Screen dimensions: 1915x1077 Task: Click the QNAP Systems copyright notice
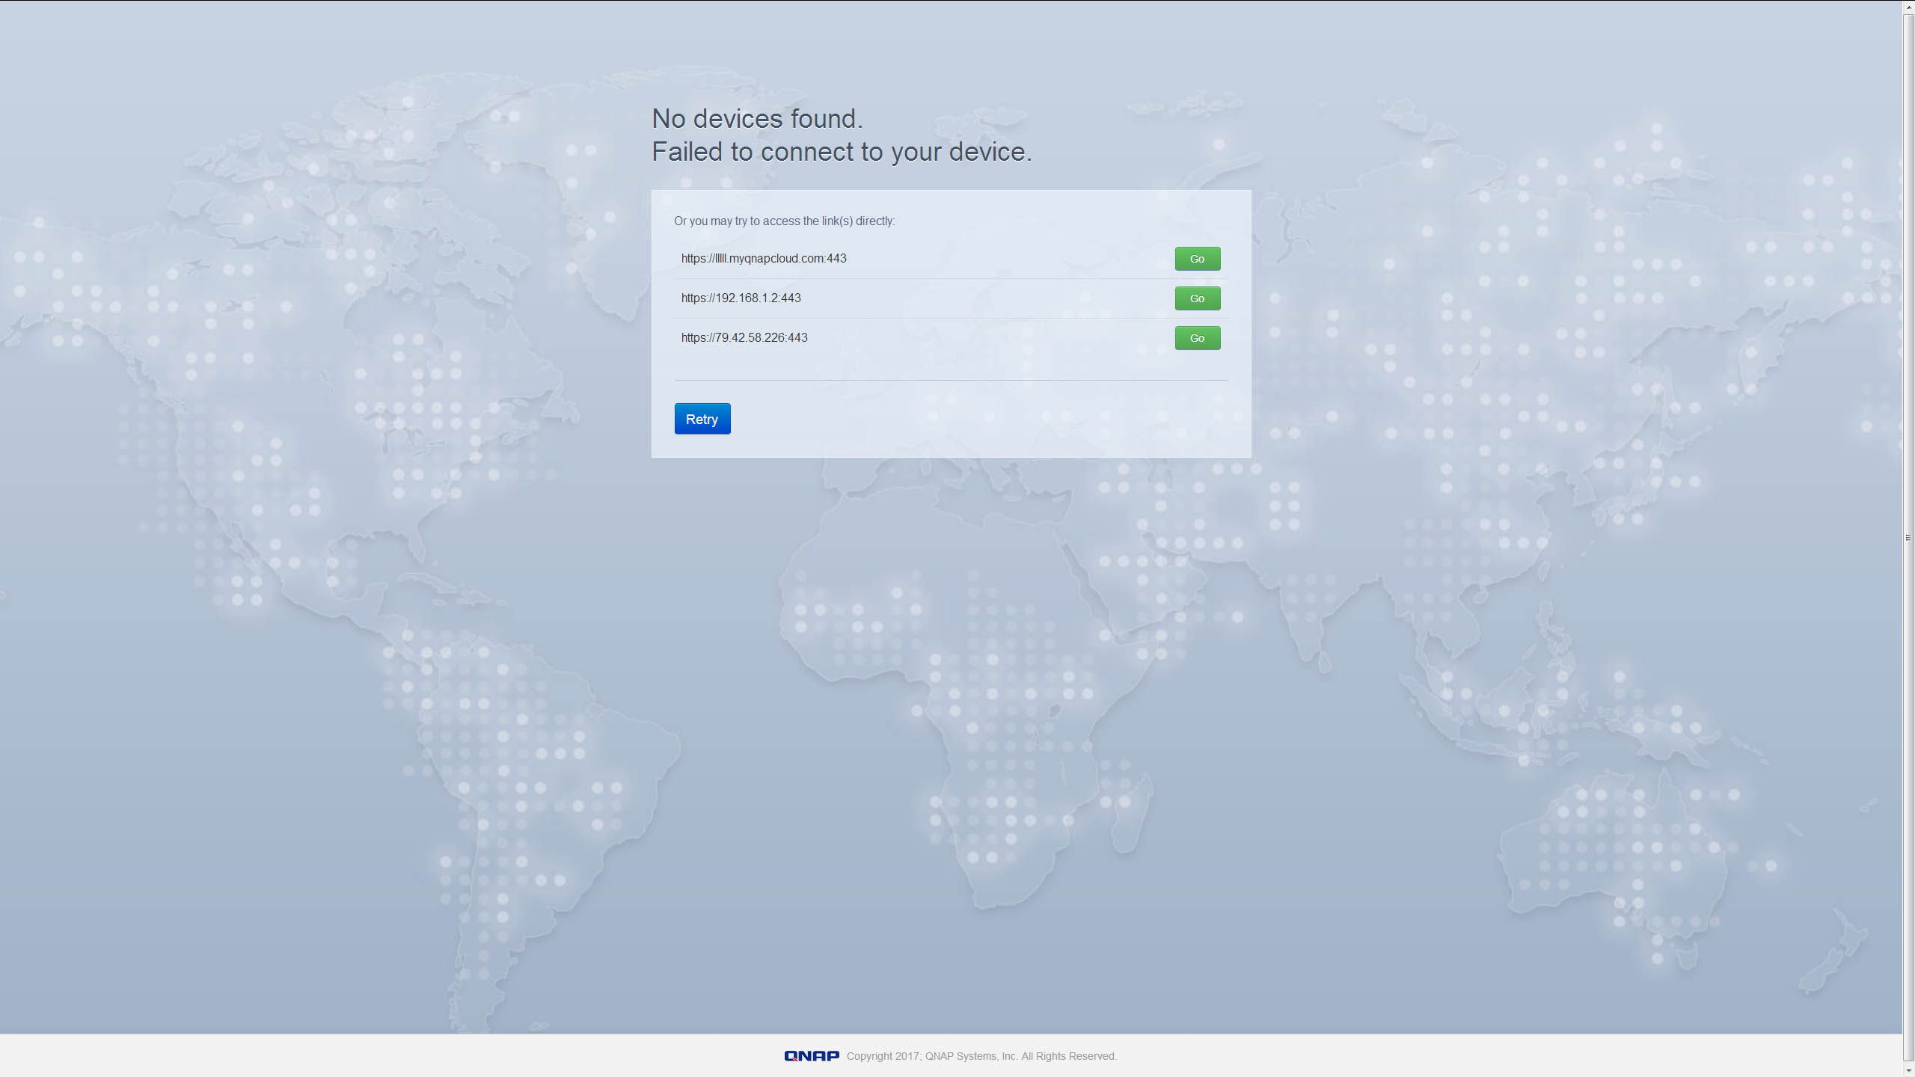(x=981, y=1056)
